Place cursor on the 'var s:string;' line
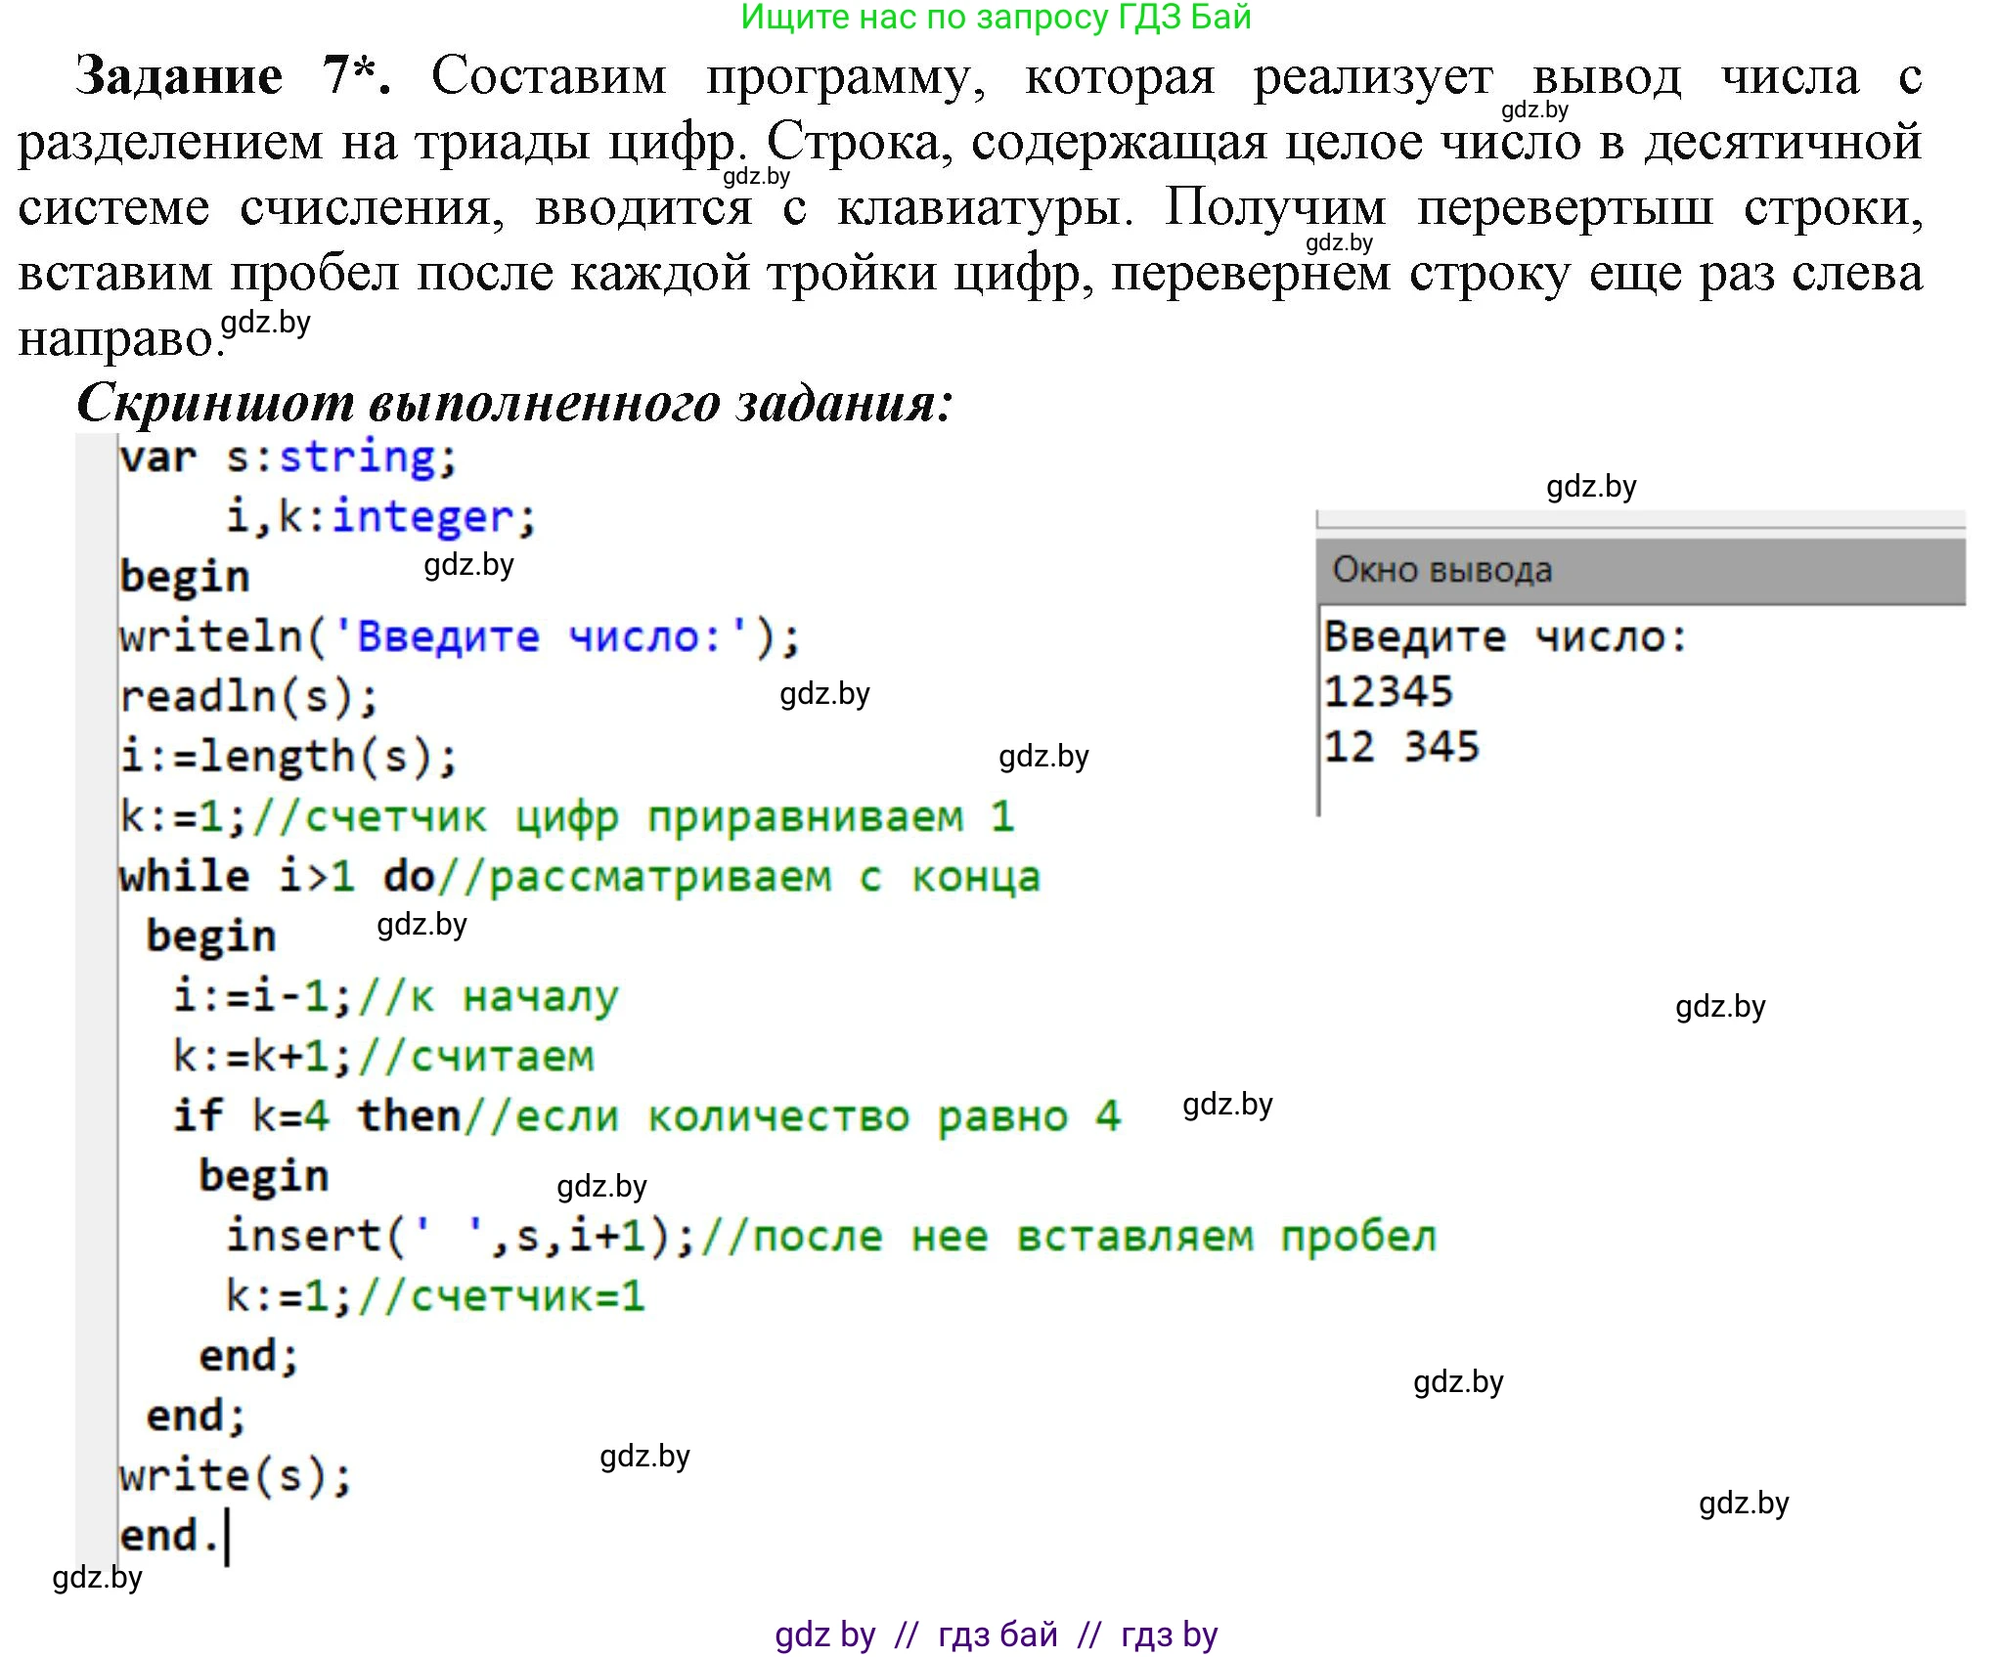The image size is (1995, 1657). (x=288, y=458)
